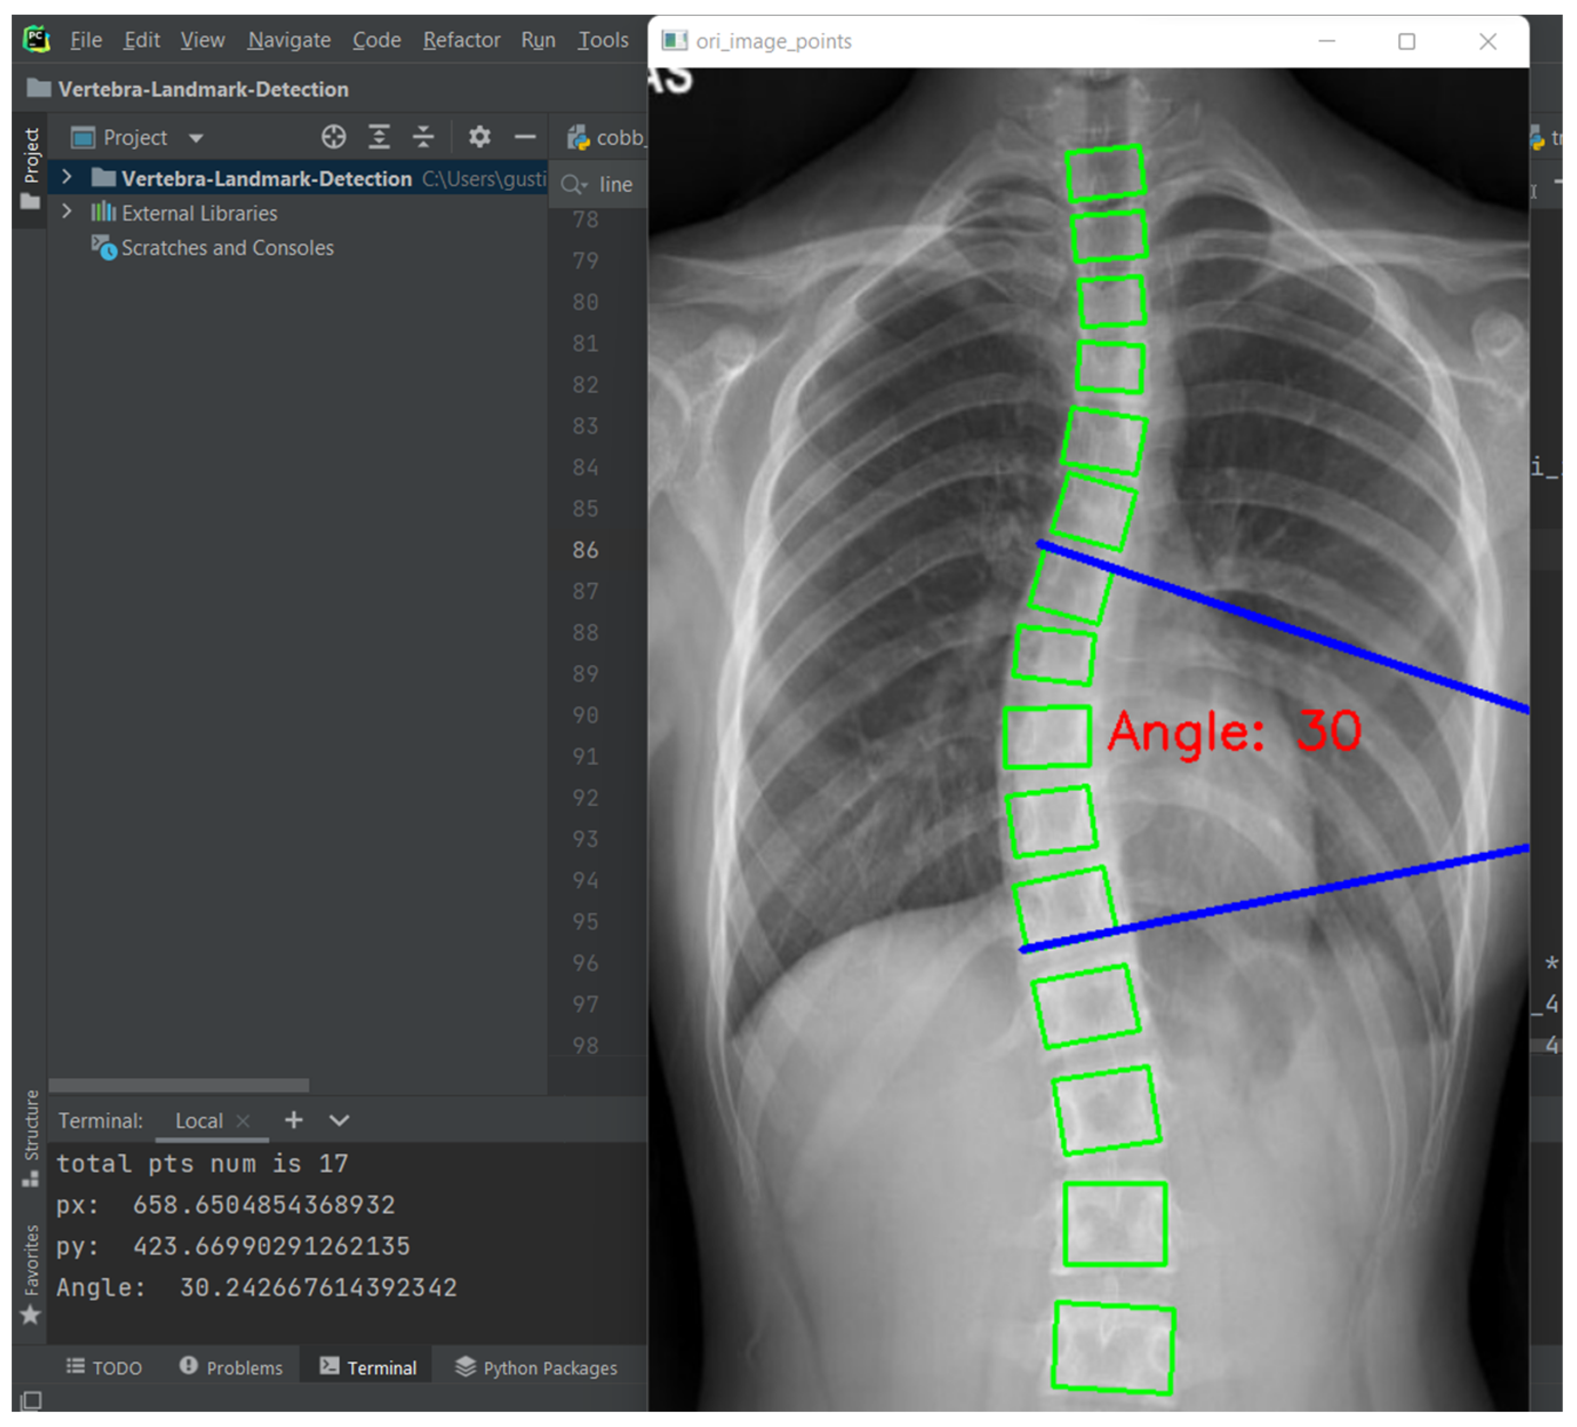The image size is (1577, 1427).
Task: Open the Problems tool window
Action: click(x=231, y=1368)
